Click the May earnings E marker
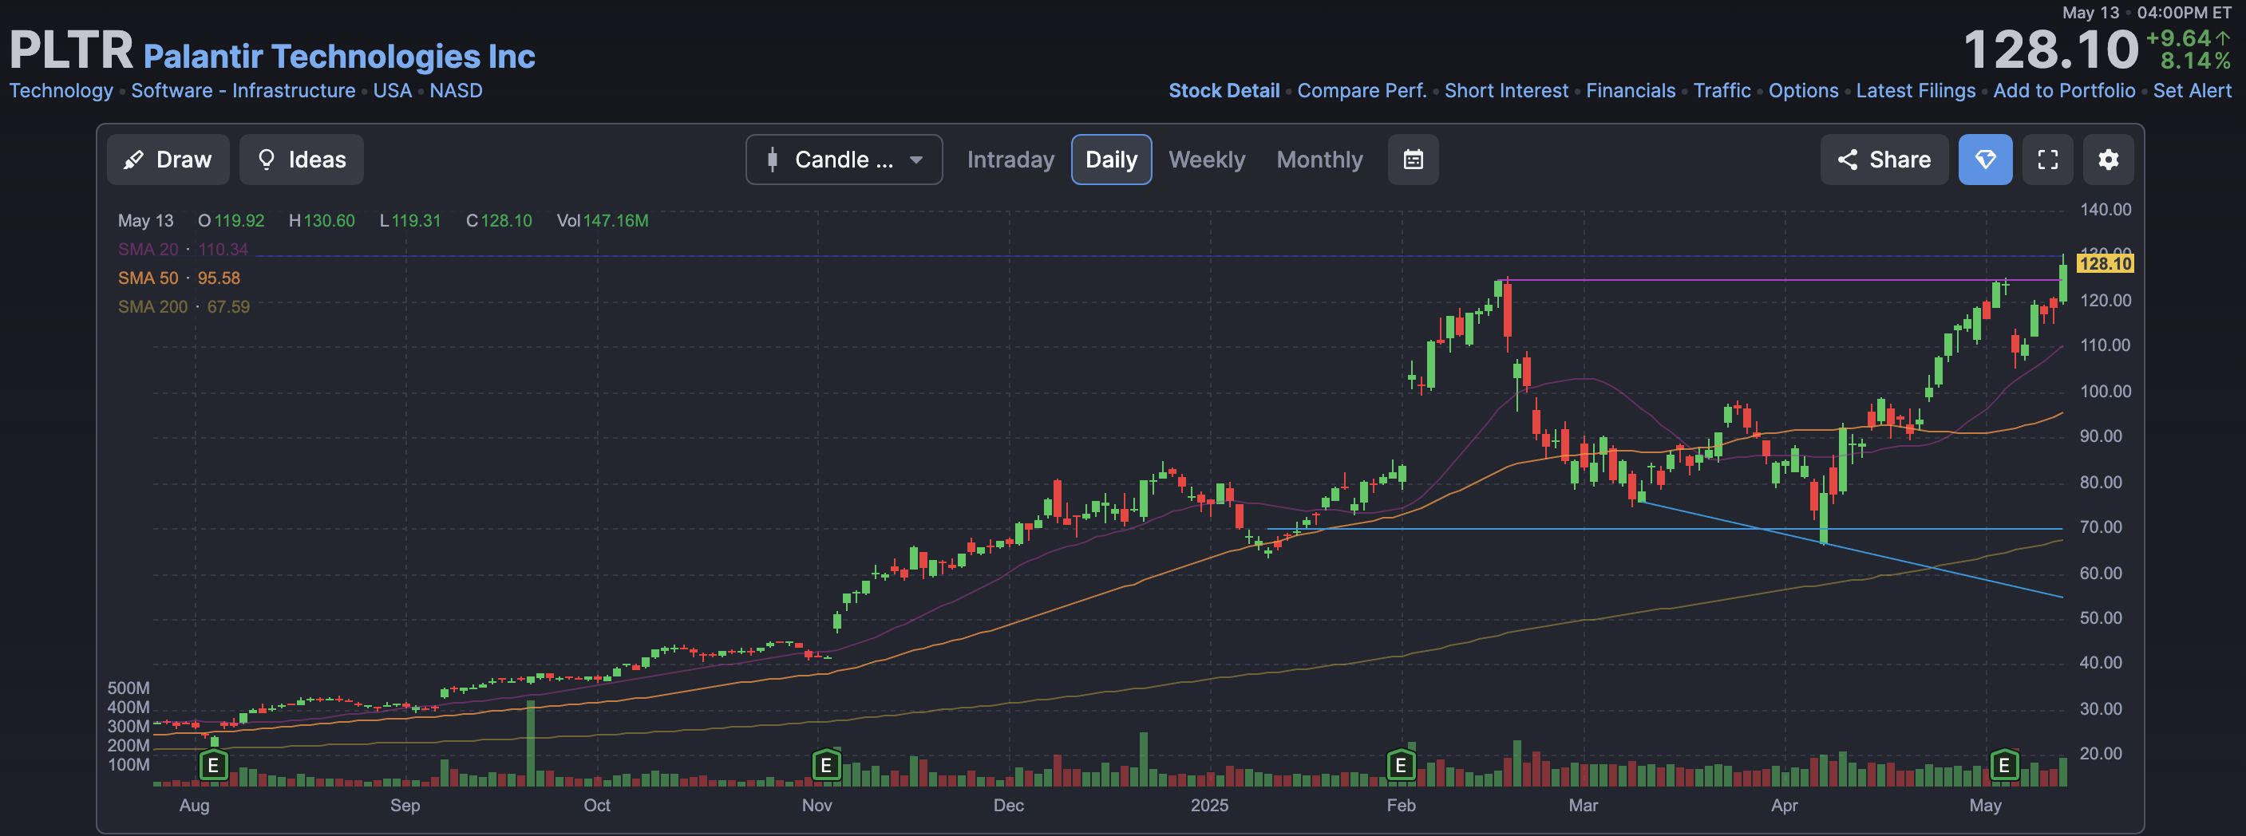Screen dimensions: 2246x836 pyautogui.click(x=2003, y=765)
